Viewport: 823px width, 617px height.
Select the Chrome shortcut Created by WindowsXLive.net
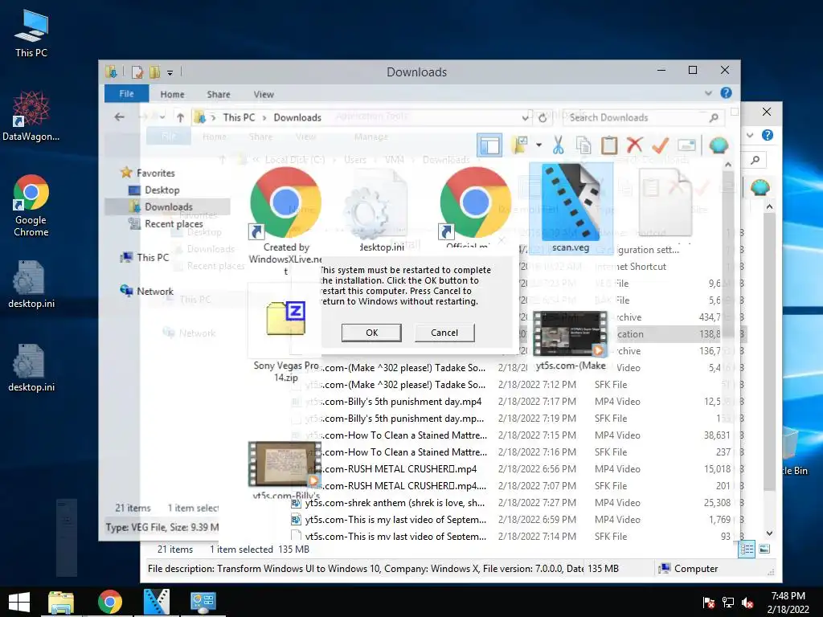(x=286, y=220)
